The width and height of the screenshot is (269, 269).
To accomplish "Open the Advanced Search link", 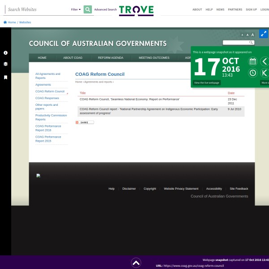I will pyautogui.click(x=105, y=9).
